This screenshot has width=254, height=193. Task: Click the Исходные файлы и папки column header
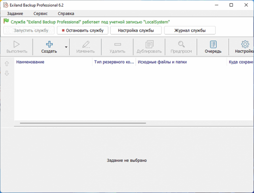pos(181,62)
